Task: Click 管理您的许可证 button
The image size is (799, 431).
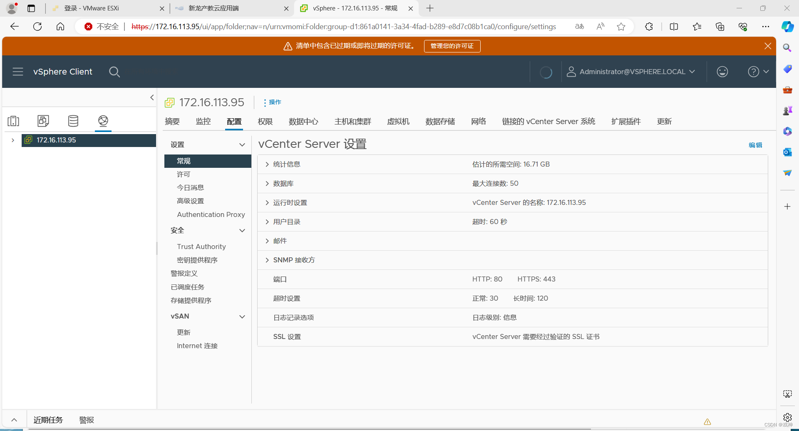Action: coord(452,46)
